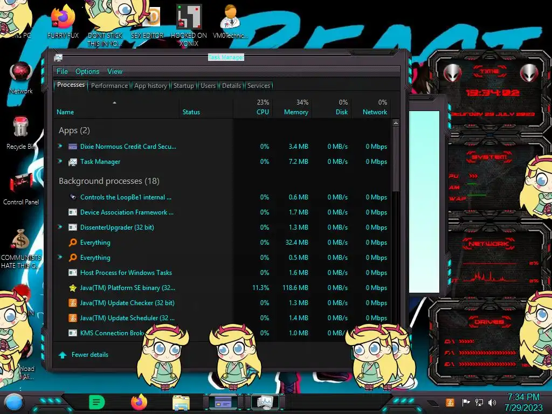Open Firefox from the taskbar
The image size is (552, 414).
coord(139,402)
